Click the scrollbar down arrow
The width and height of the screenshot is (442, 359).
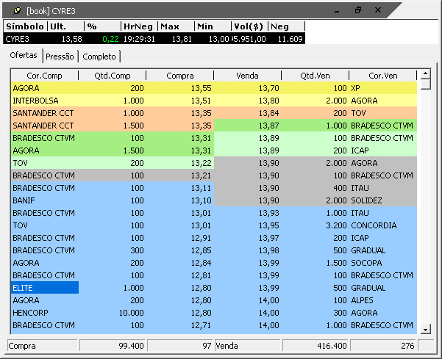425,329
